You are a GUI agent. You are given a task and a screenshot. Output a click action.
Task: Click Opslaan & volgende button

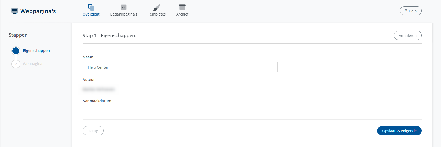(399, 131)
